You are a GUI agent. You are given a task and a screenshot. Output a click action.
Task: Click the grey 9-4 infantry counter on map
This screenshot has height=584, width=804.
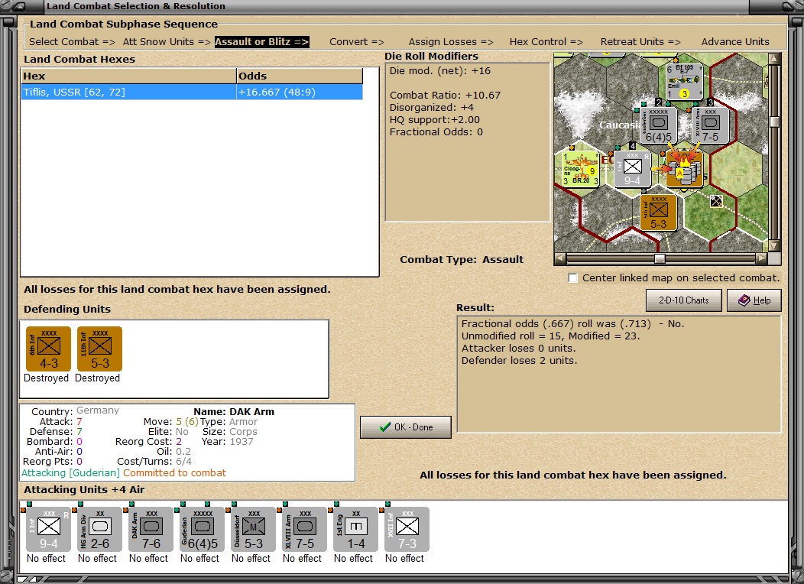632,169
